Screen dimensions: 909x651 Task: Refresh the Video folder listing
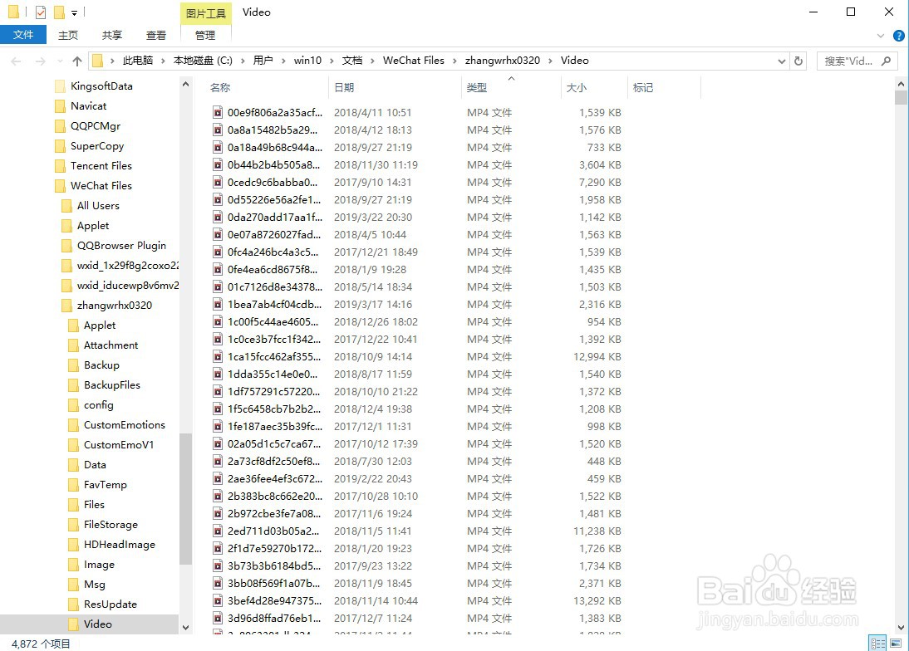coord(798,61)
